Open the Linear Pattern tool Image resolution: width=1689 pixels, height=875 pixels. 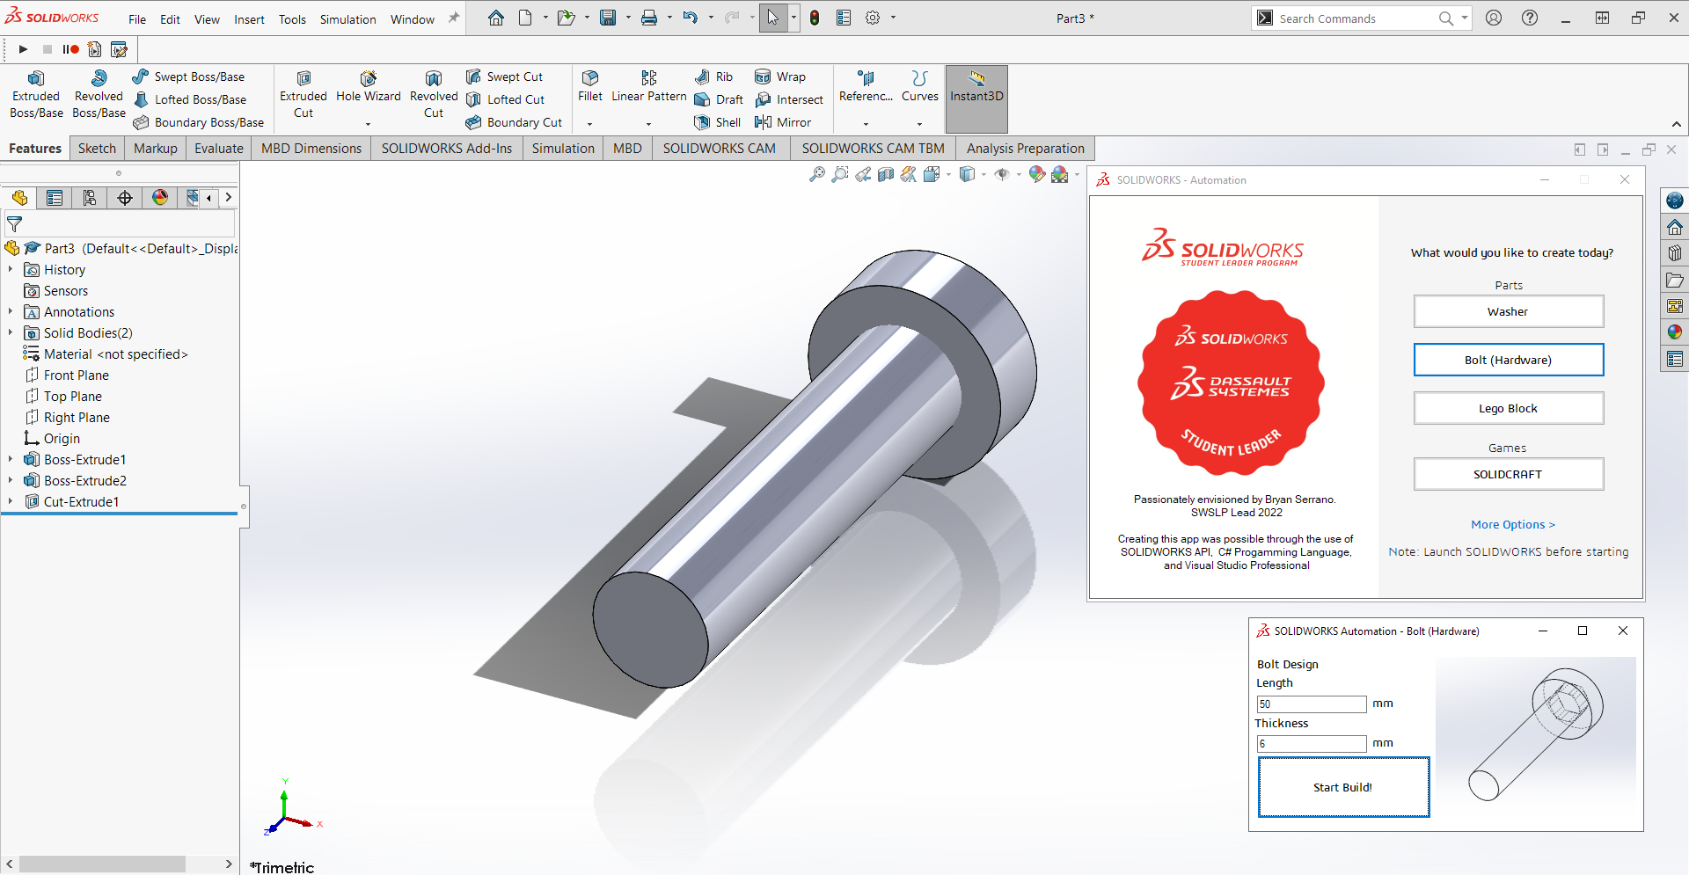tap(647, 88)
